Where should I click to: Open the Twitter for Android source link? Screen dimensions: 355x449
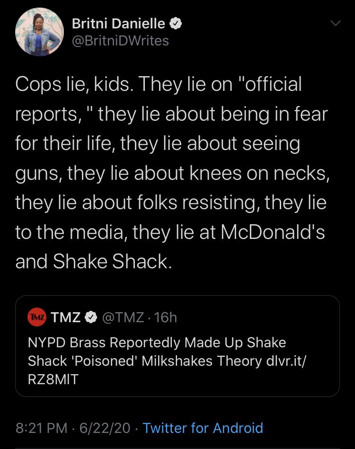tap(203, 428)
